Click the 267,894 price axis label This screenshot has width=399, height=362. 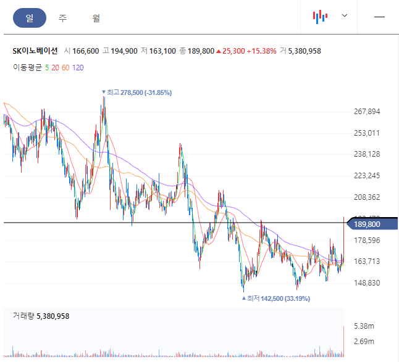point(367,112)
